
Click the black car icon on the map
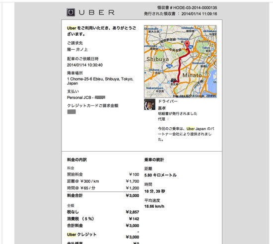coord(173,80)
